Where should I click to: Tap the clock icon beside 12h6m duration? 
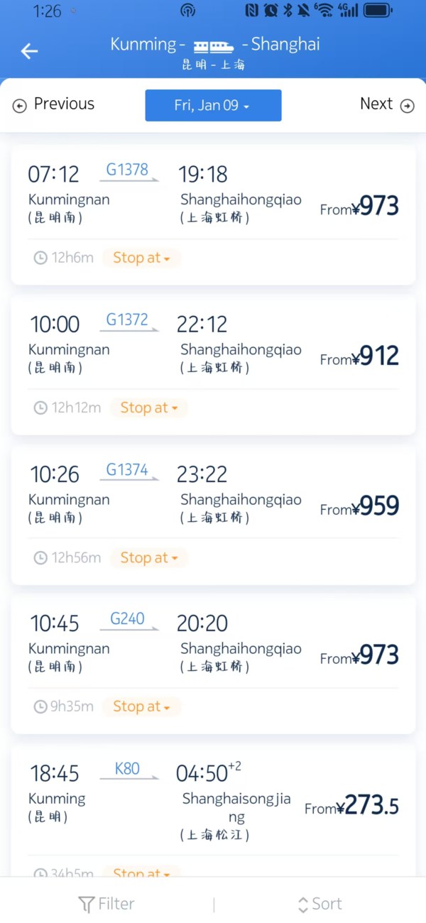(40, 258)
